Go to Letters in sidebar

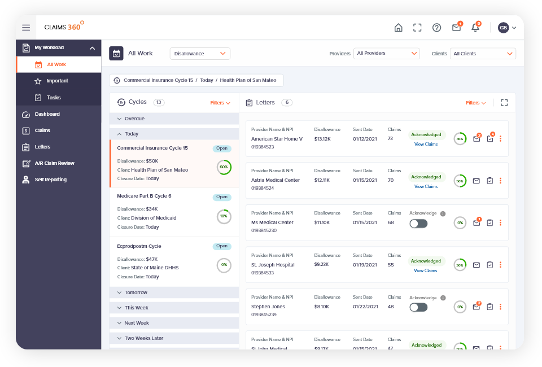click(x=58, y=147)
